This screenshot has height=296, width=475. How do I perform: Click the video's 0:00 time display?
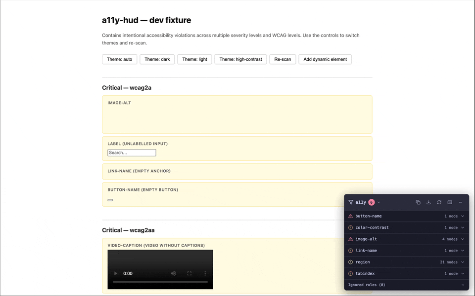pyautogui.click(x=128, y=274)
